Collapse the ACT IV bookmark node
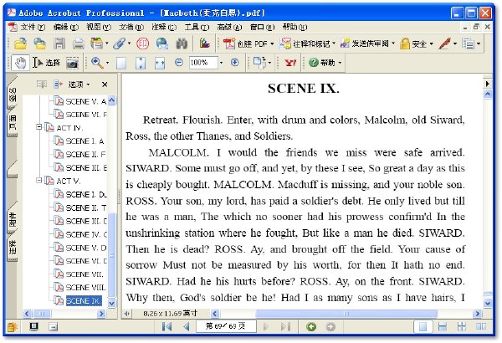The height and width of the screenshot is (343, 502). (38, 127)
